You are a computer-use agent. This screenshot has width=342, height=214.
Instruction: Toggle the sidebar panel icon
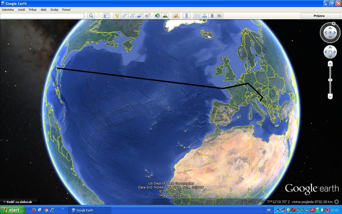tap(106, 16)
